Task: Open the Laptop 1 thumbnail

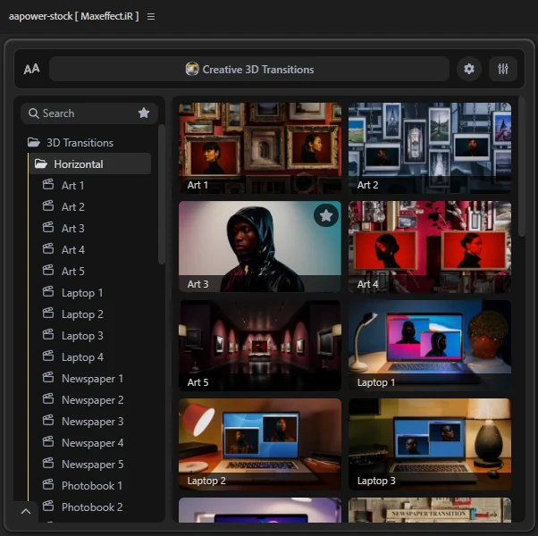Action: pyautogui.click(x=430, y=346)
